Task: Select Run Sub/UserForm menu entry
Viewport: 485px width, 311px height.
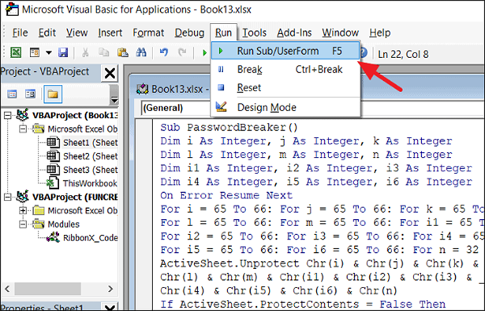Action: (285, 51)
